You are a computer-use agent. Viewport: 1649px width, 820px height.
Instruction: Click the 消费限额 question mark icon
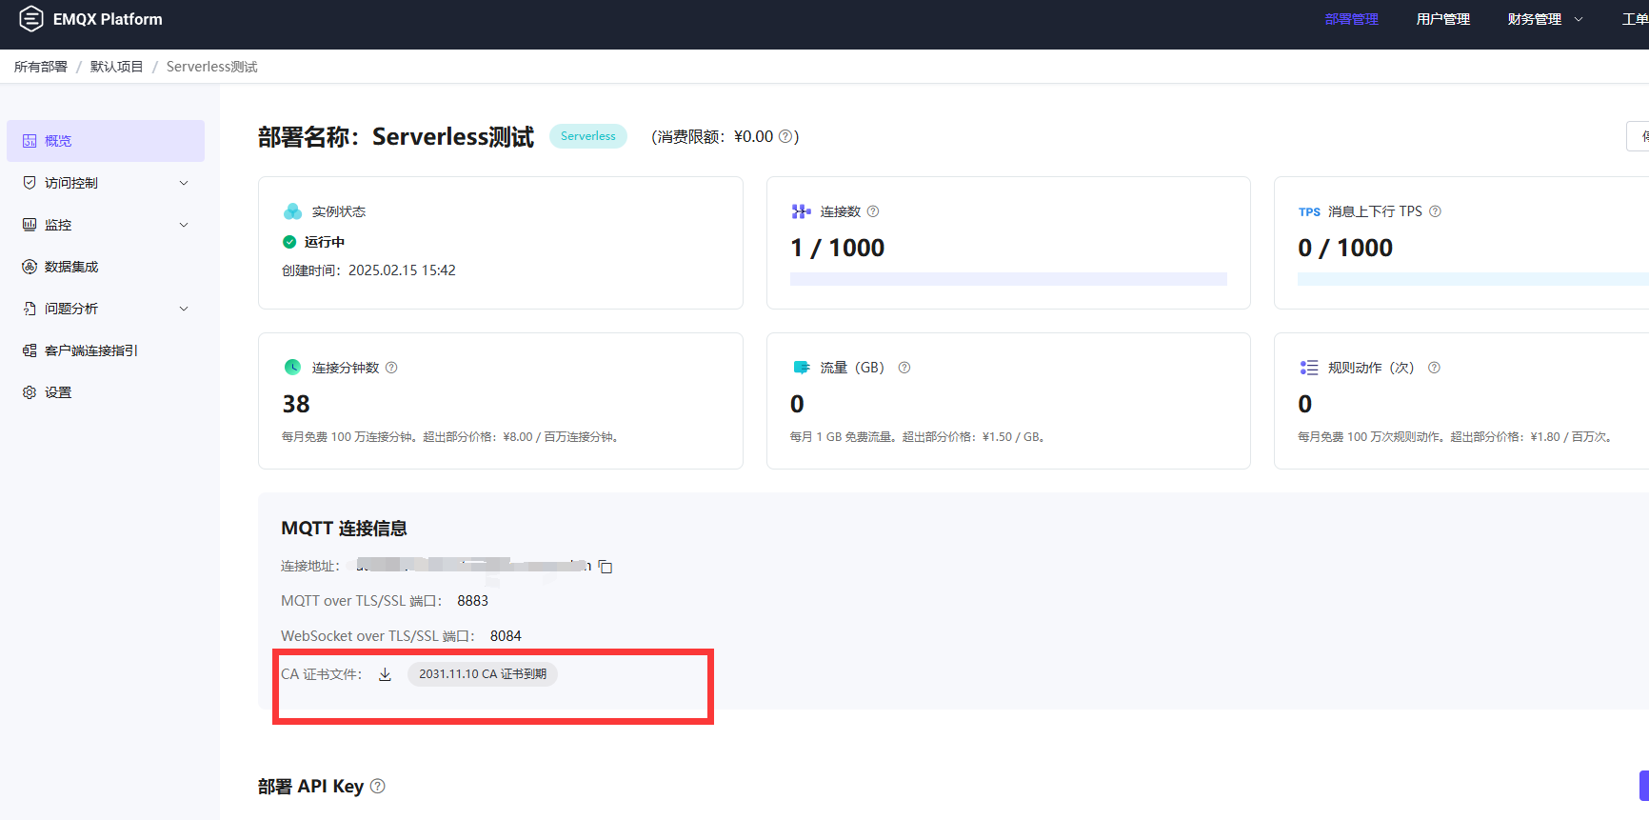(x=785, y=137)
